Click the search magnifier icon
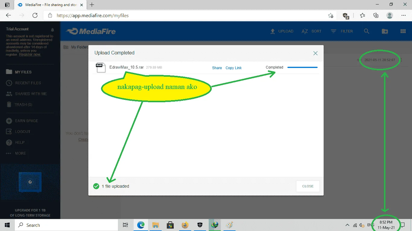 point(366,31)
